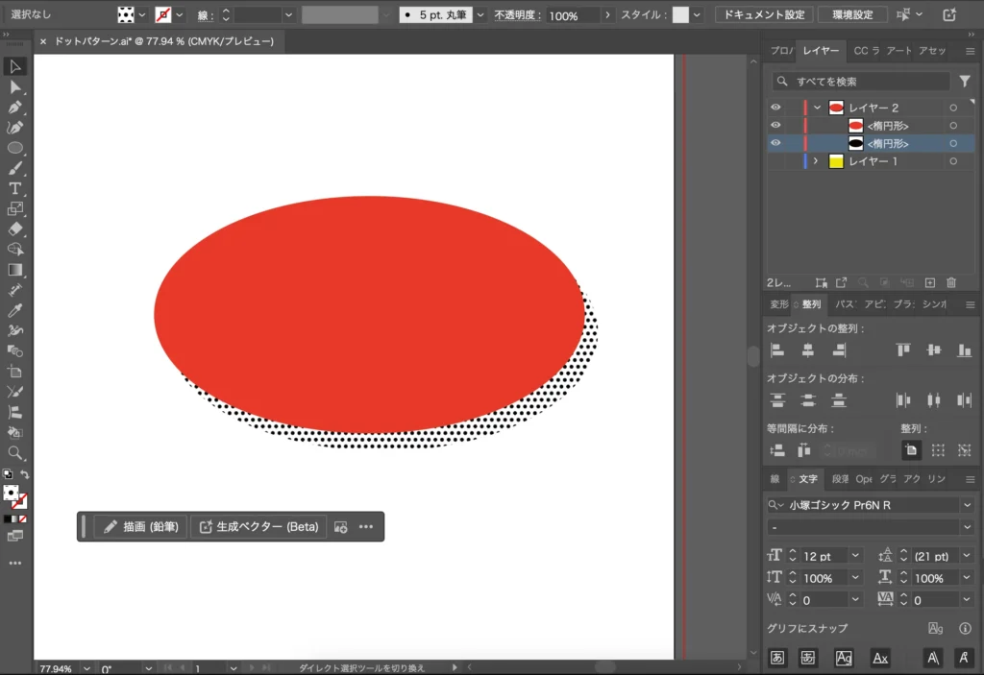The image size is (984, 675).
Task: Hide レイヤー 2 using its eye icon
Action: pyautogui.click(x=775, y=108)
